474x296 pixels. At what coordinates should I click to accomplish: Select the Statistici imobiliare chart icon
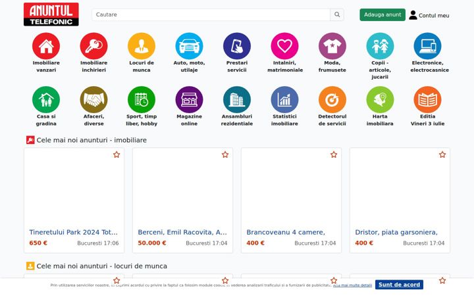point(285,100)
